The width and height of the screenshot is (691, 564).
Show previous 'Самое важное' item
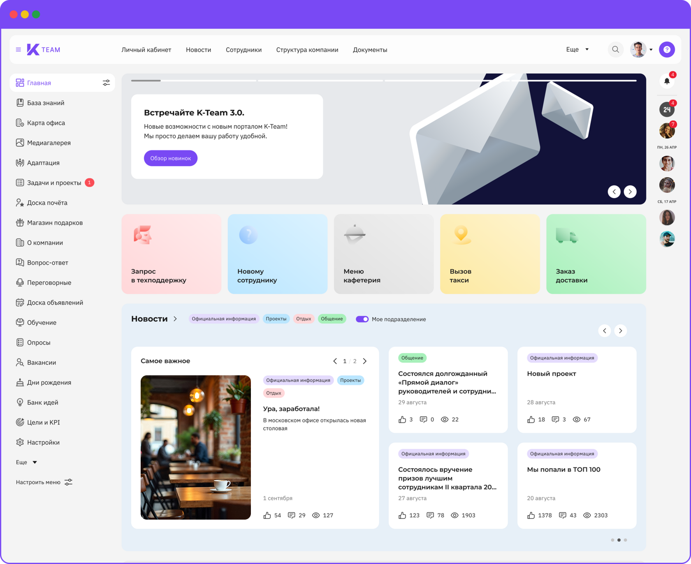335,361
